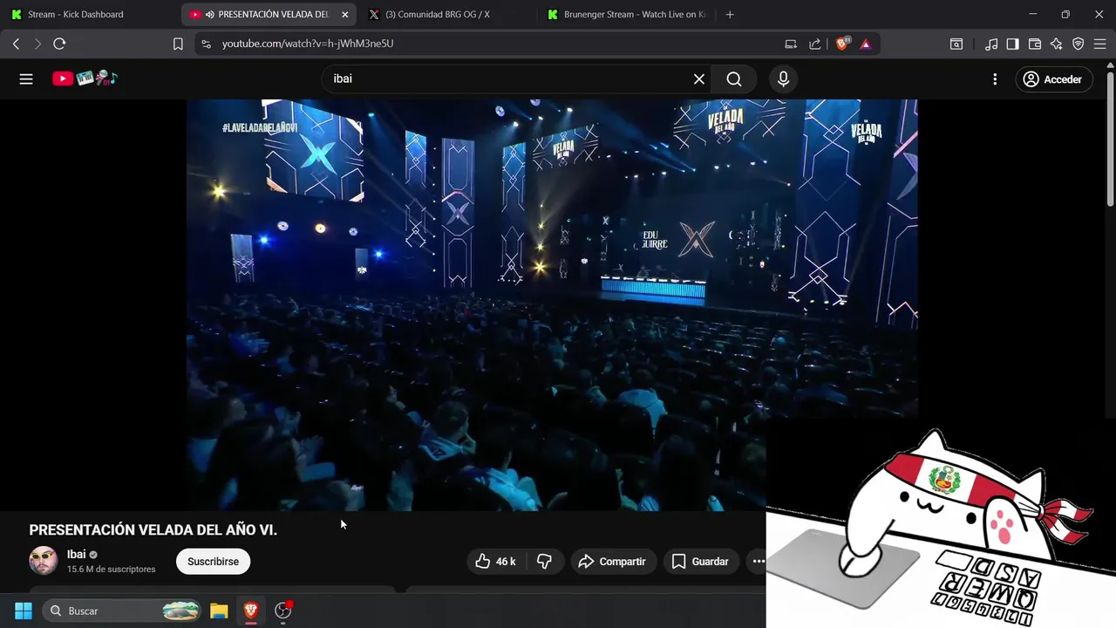Viewport: 1116px width, 628px height.
Task: Click the page vertical scrollbar
Action: coord(1110,140)
